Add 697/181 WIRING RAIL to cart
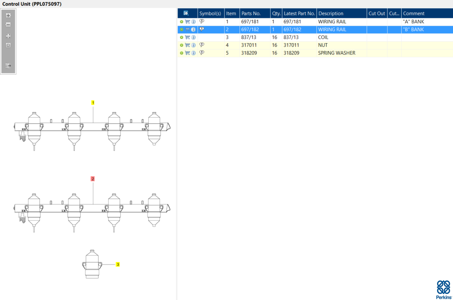The height and width of the screenshot is (300, 453). 187,22
